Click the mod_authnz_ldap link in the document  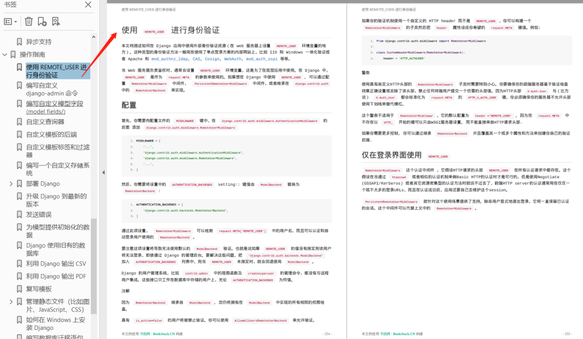169,59
